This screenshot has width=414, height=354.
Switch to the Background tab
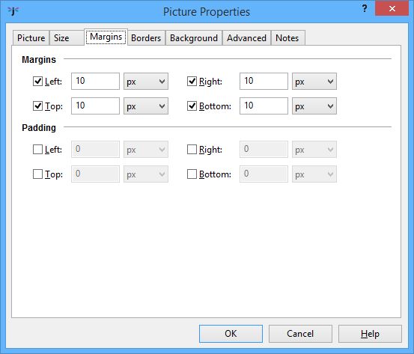[x=194, y=38]
